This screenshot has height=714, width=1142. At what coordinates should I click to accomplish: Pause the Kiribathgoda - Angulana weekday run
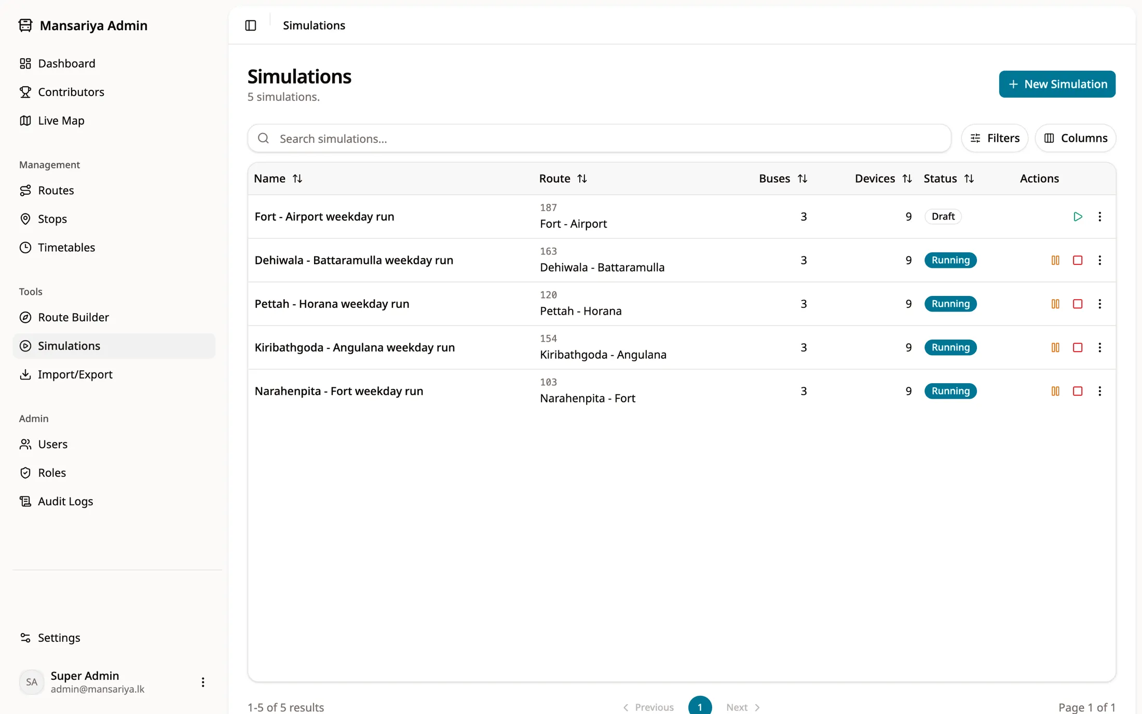coord(1055,347)
